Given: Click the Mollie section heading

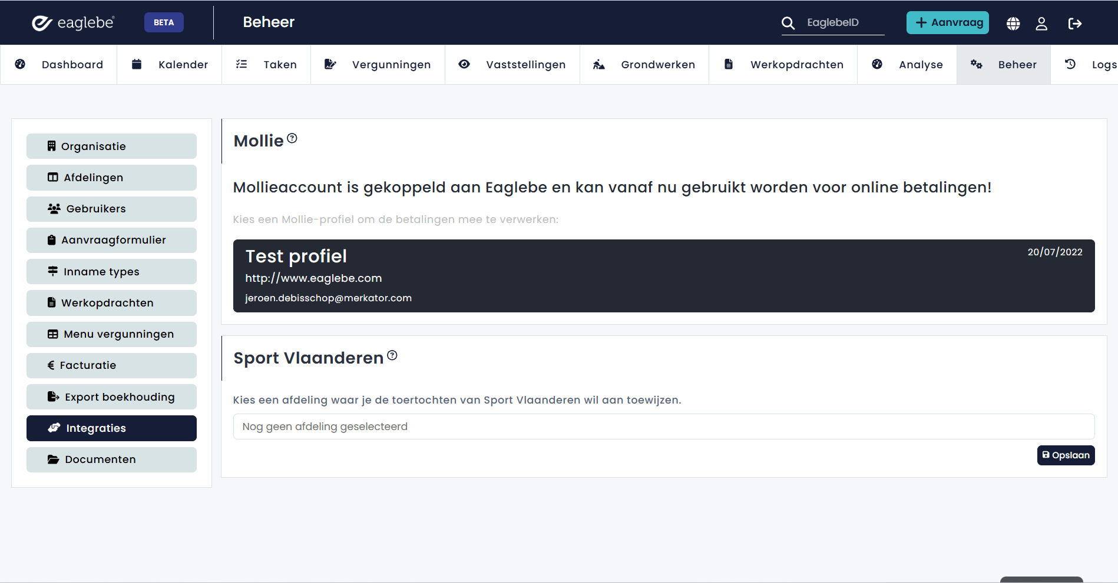Looking at the screenshot, I should [x=259, y=141].
